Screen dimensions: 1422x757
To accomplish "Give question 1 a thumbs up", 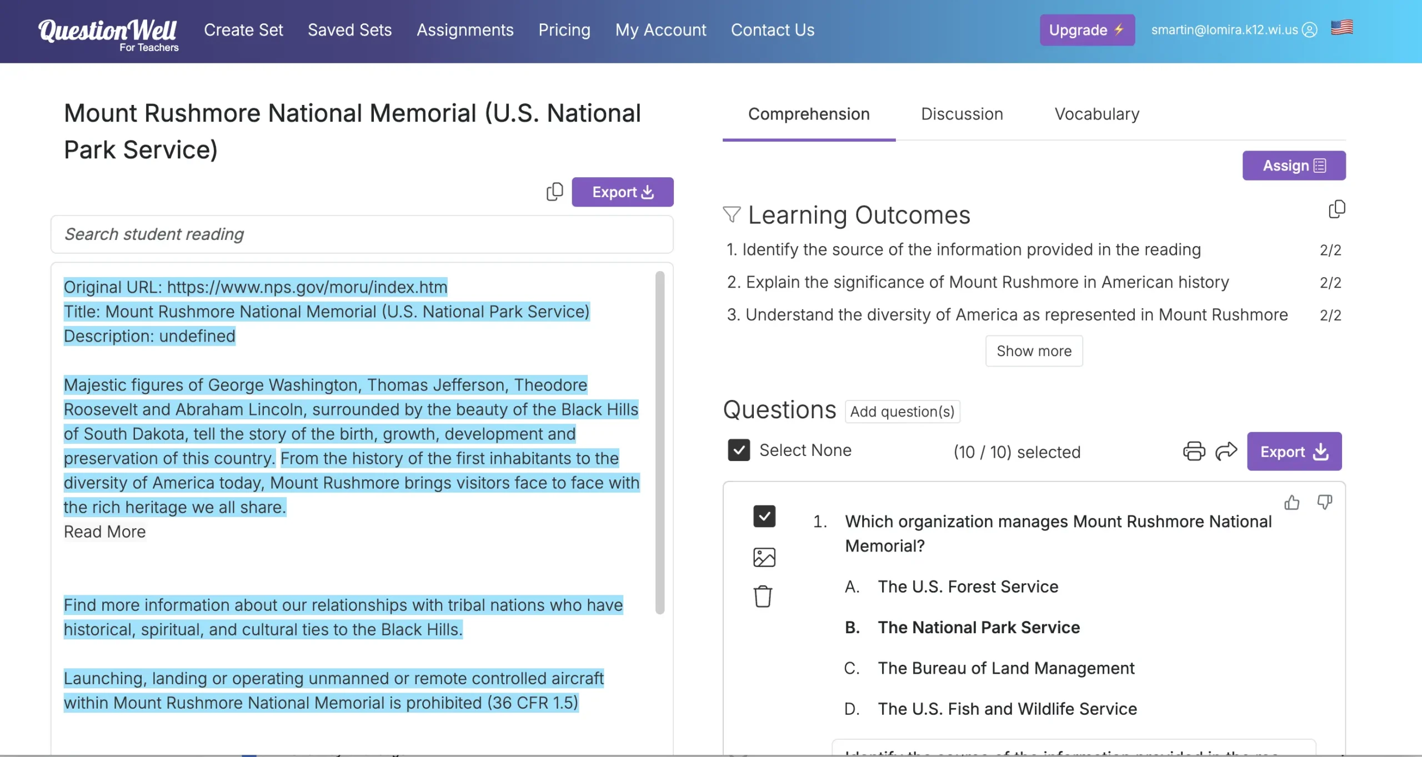I will 1292,503.
